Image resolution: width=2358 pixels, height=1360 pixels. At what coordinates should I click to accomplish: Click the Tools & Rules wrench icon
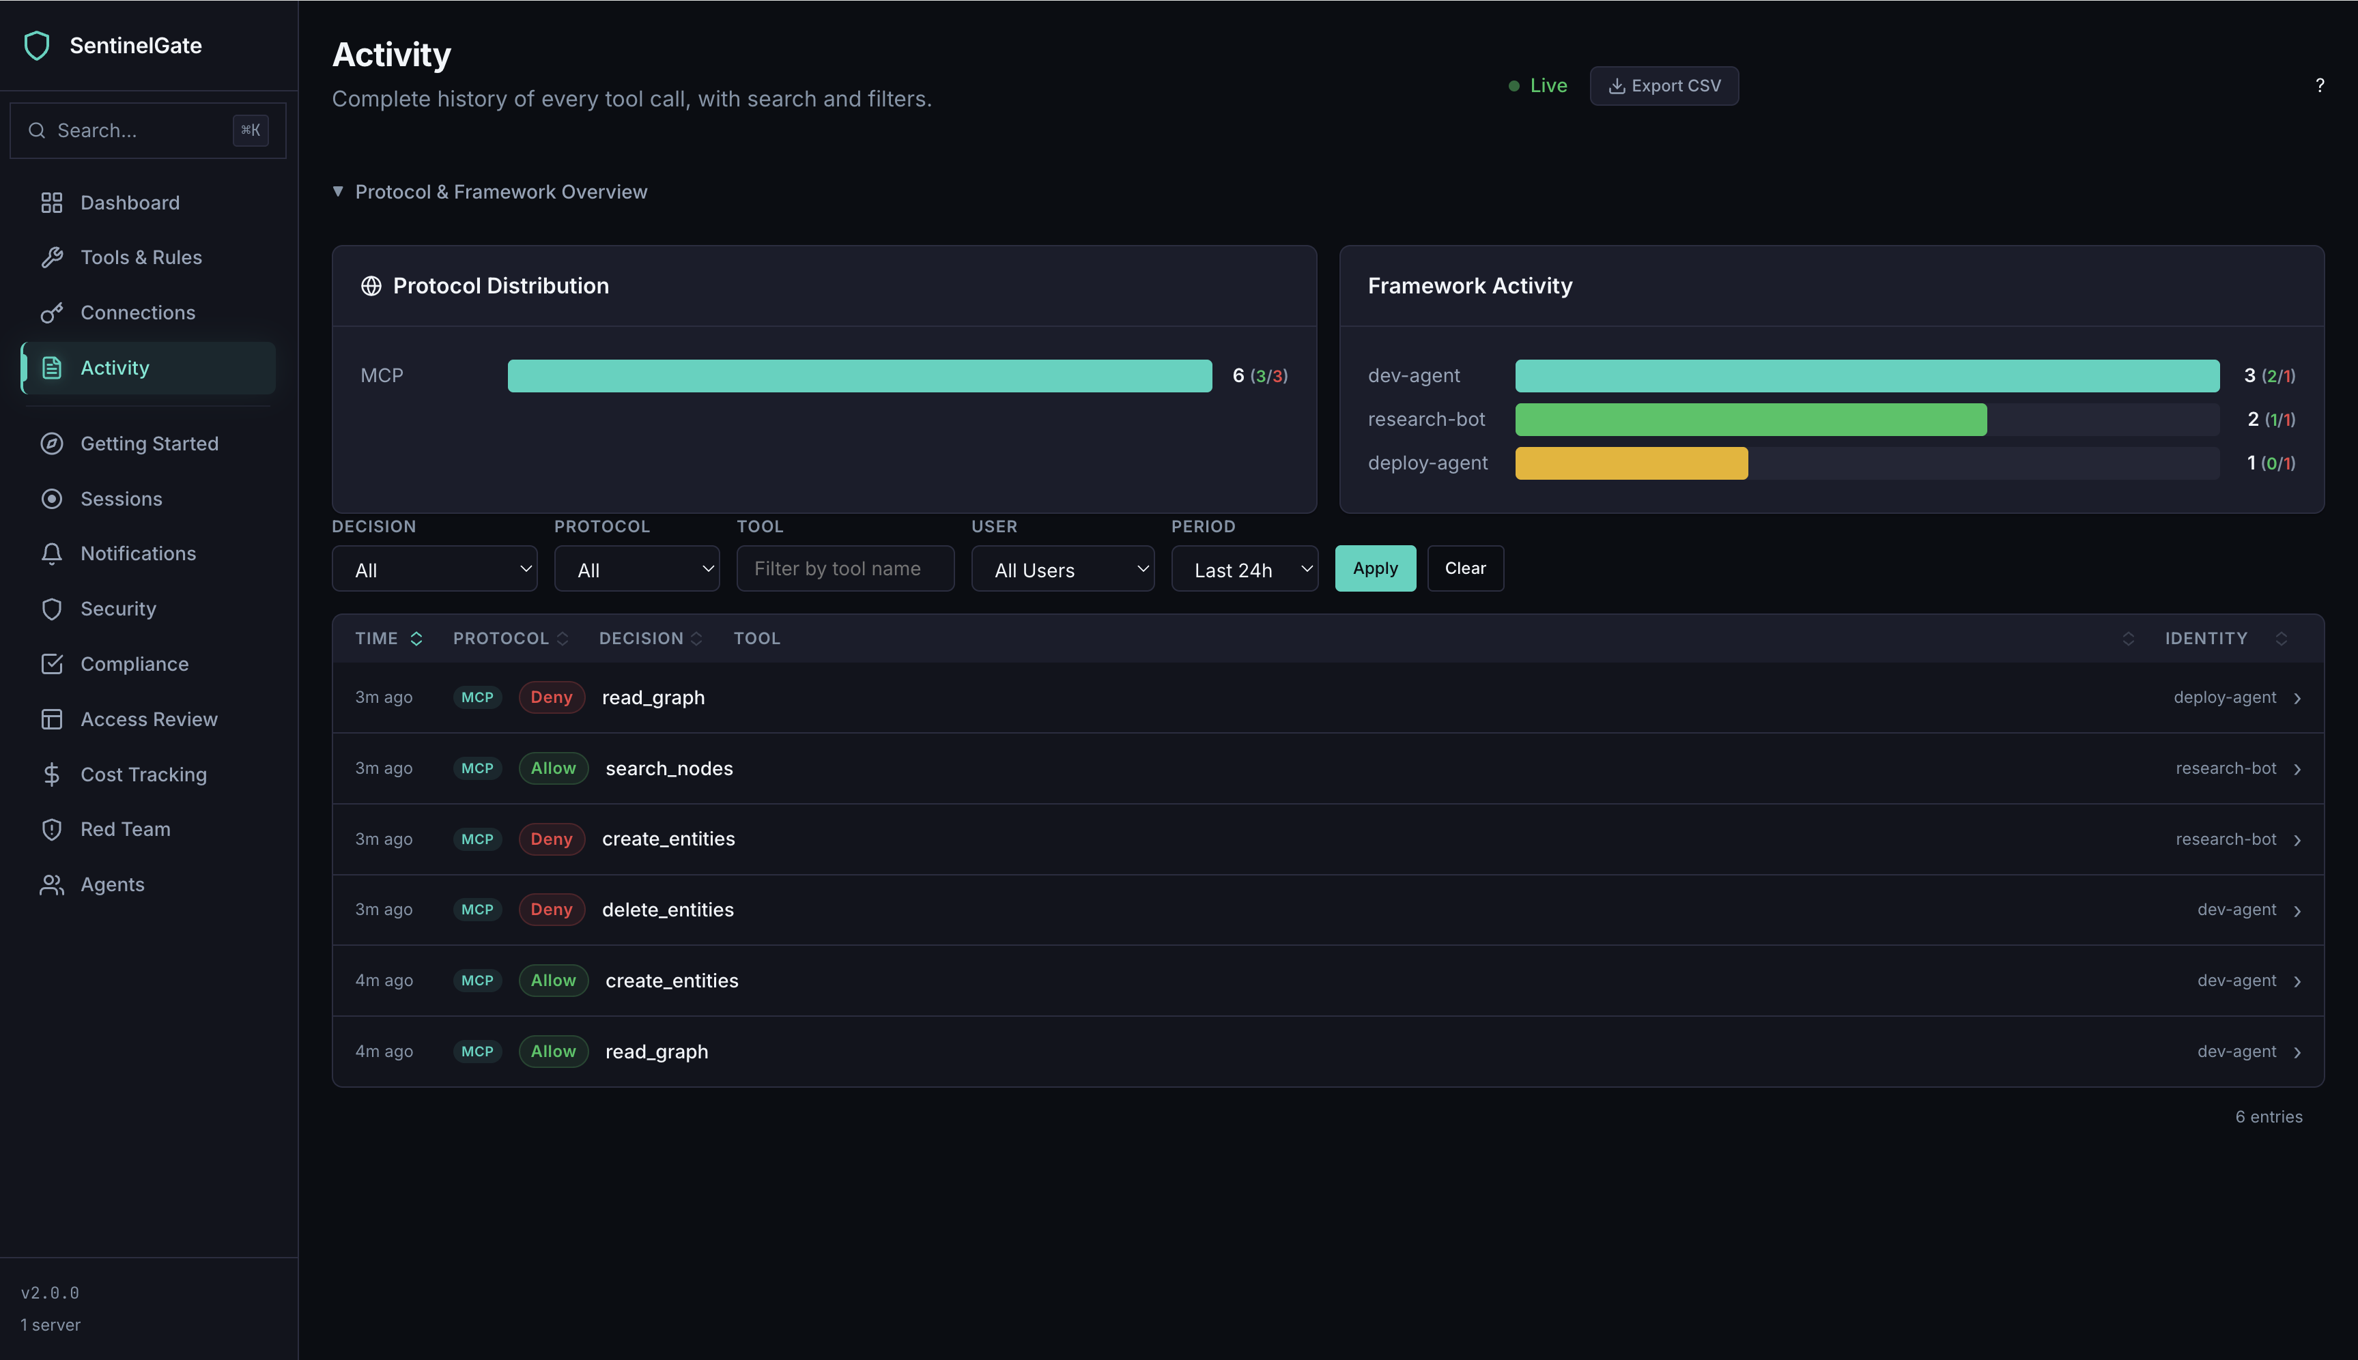[x=51, y=257]
